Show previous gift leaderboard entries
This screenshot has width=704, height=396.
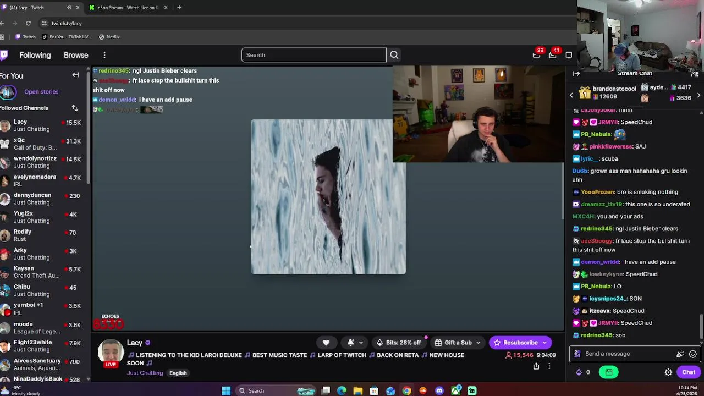click(571, 96)
